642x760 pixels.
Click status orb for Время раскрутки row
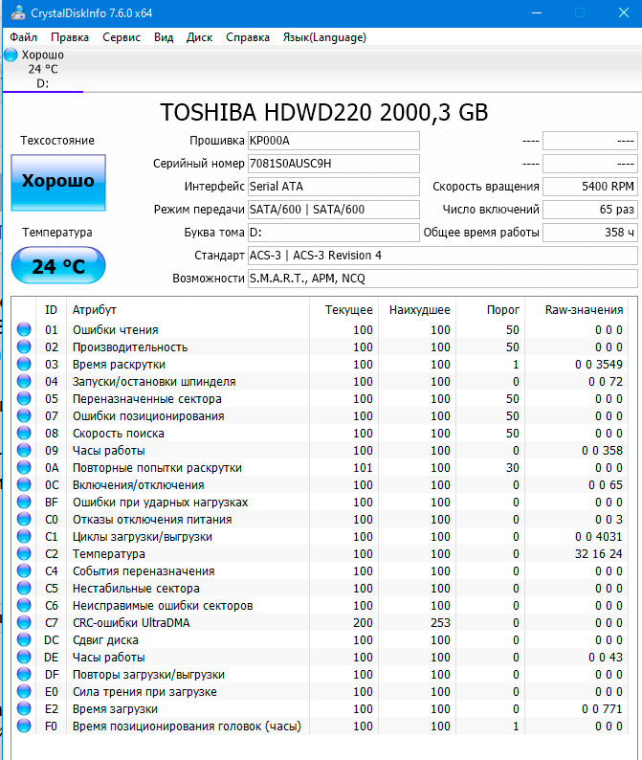point(24,364)
